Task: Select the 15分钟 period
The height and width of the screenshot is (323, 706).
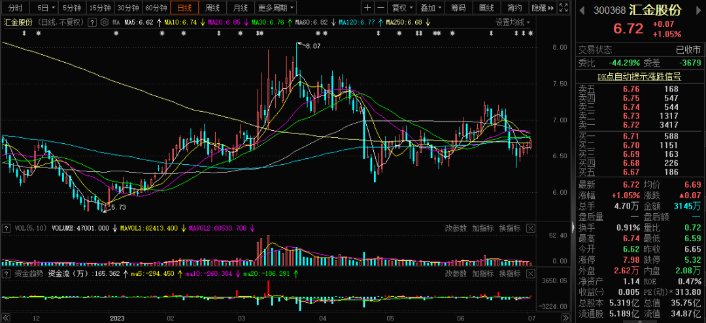Action: click(100, 8)
